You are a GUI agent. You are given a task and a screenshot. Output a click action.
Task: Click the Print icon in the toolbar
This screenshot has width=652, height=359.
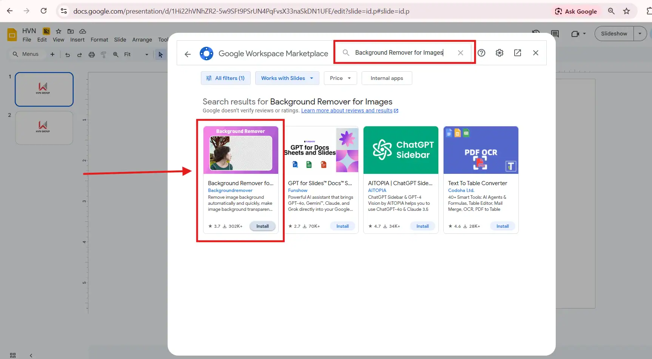pos(92,54)
